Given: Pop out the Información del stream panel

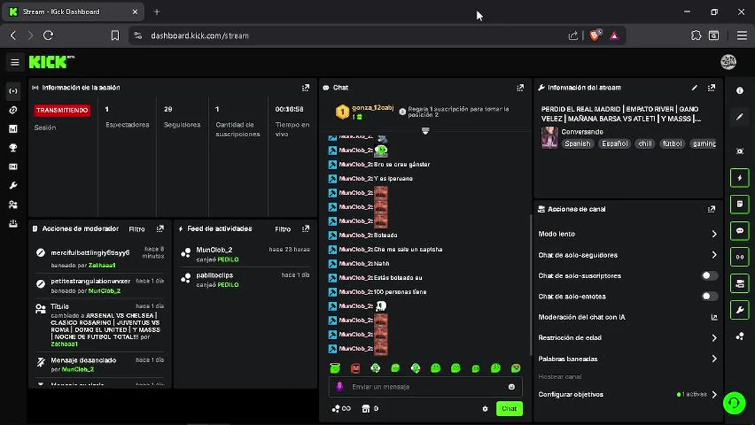Looking at the screenshot, I should [x=711, y=87].
